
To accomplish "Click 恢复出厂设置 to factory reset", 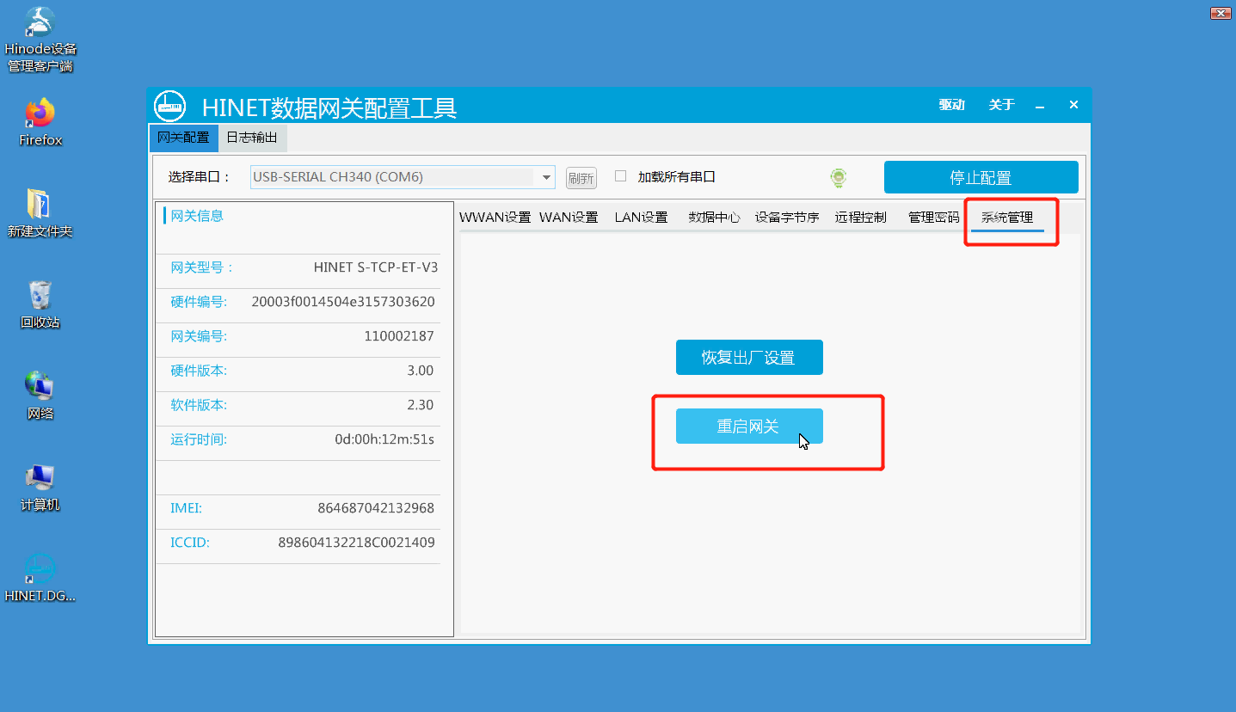I will (x=748, y=357).
